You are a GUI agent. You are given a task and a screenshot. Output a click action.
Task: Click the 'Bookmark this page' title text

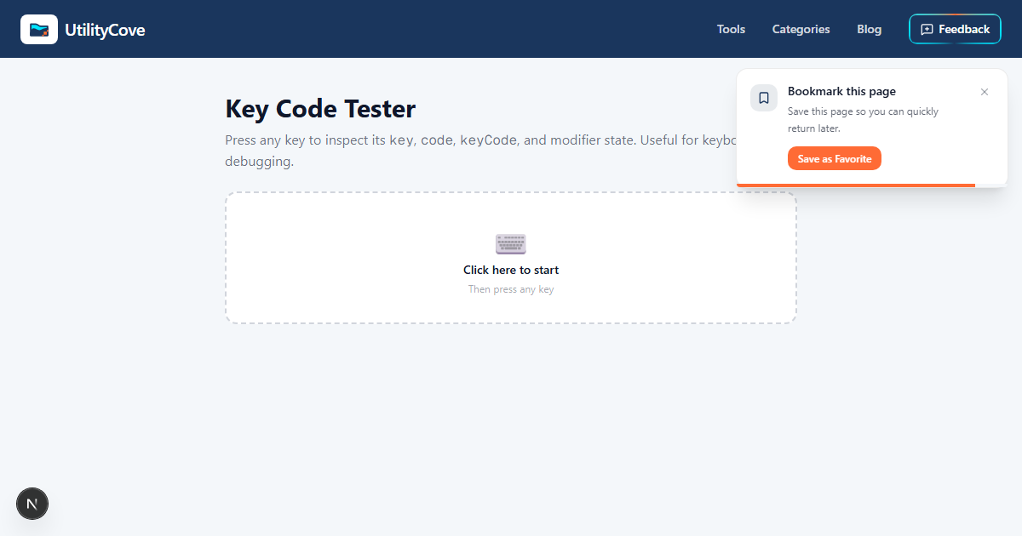(x=841, y=91)
